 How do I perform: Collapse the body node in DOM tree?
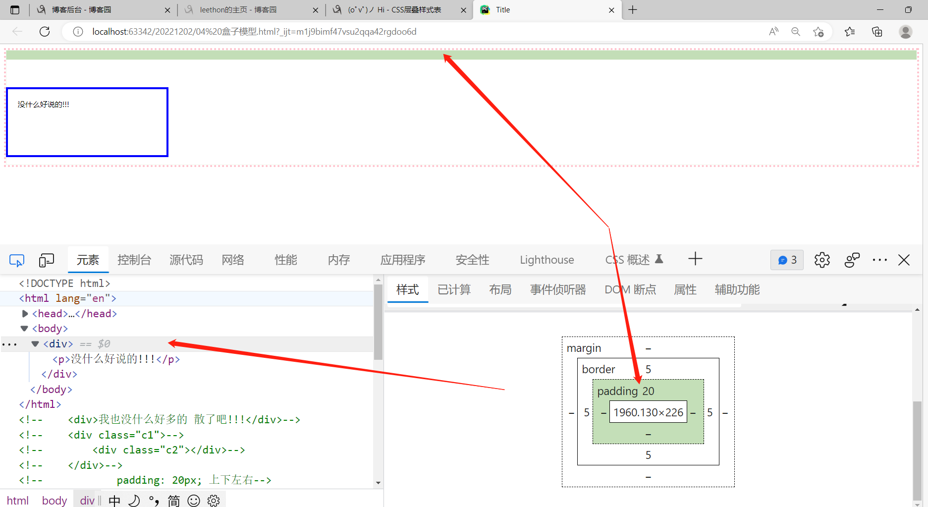click(x=24, y=329)
